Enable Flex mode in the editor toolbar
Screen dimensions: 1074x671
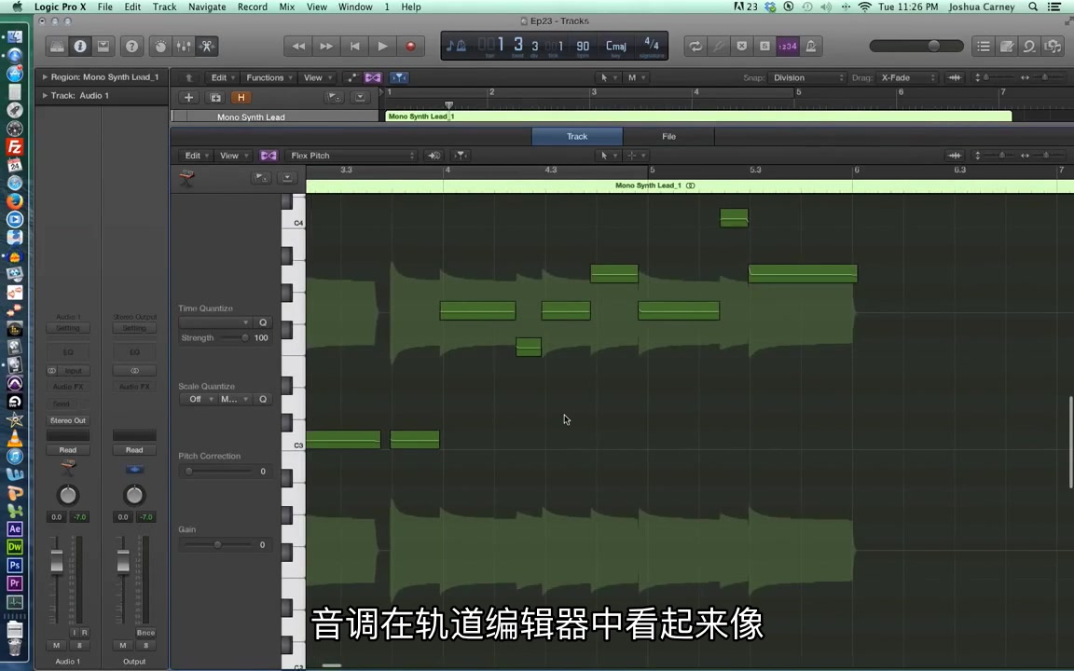point(268,155)
